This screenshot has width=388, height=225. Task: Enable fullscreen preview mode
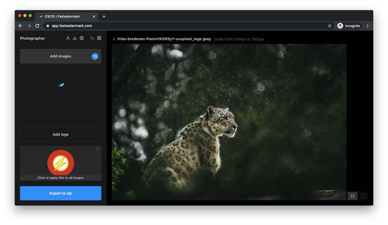[363, 196]
